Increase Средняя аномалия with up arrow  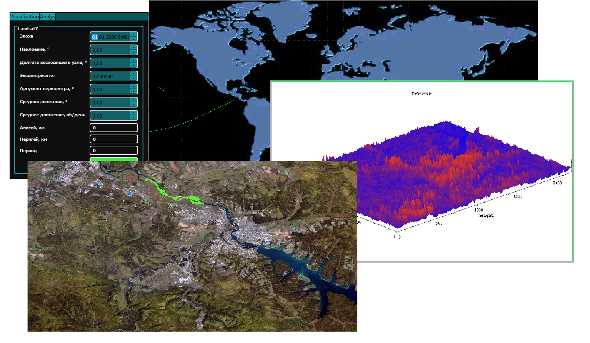133,100
